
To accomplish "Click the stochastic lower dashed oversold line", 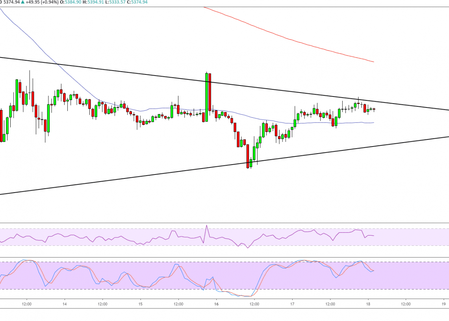I will coord(118,289).
